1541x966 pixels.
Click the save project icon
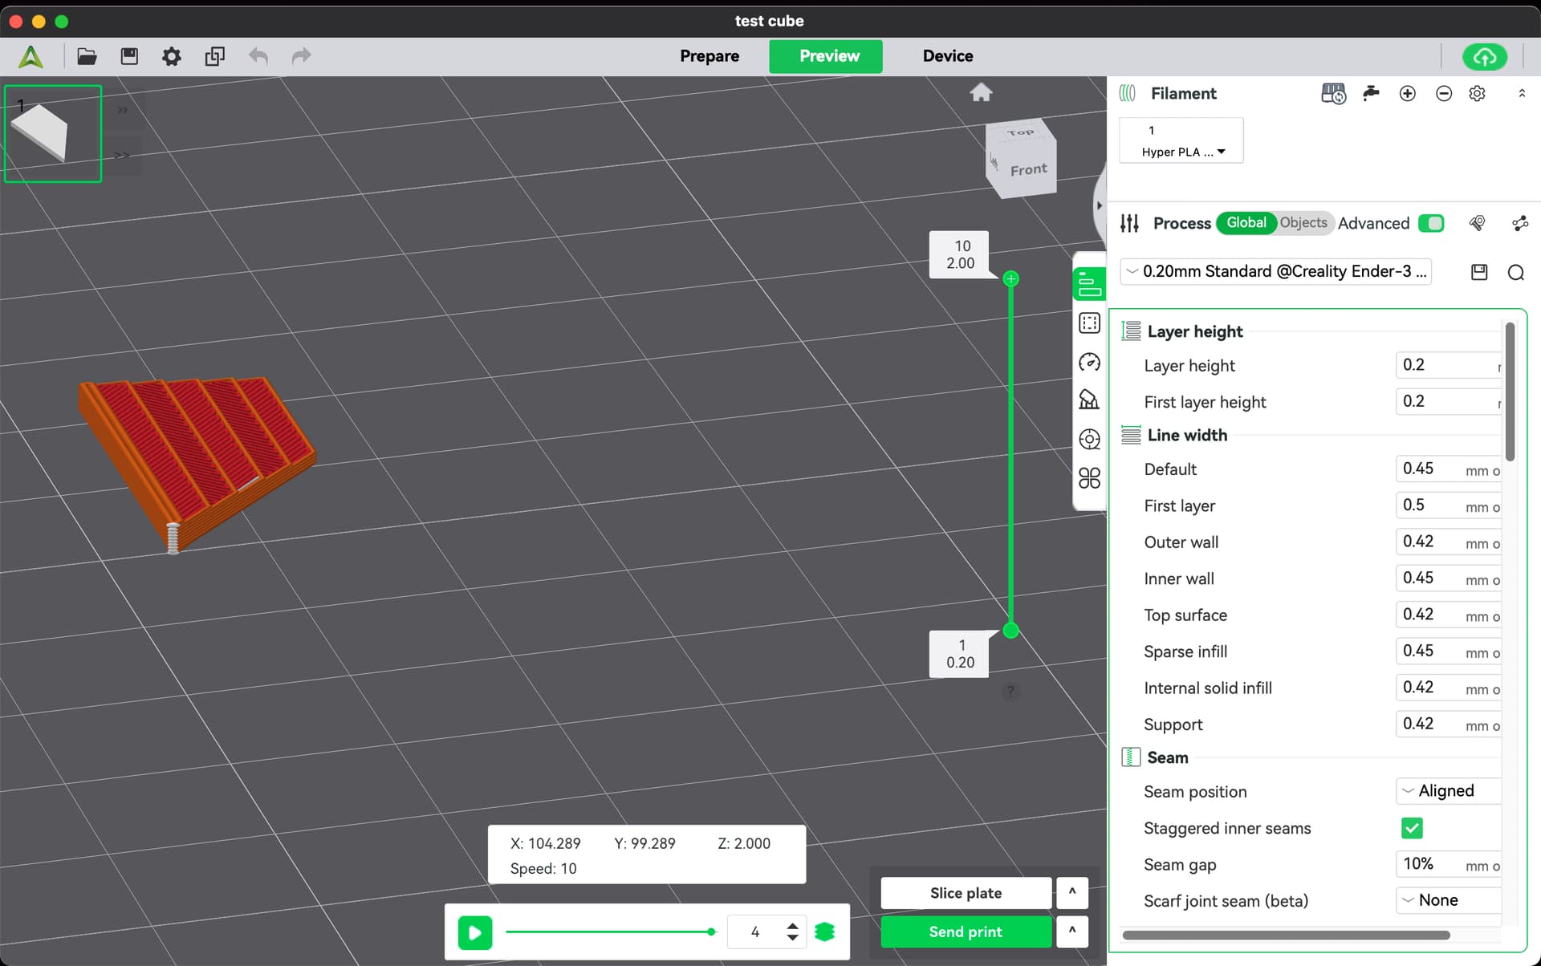pos(129,56)
